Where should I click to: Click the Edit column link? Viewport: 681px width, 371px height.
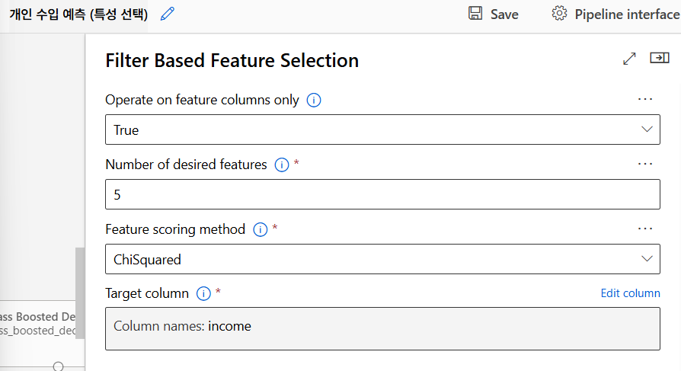(630, 293)
